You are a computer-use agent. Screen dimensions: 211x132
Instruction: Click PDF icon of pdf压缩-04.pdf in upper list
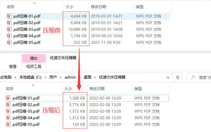click(x=9, y=36)
